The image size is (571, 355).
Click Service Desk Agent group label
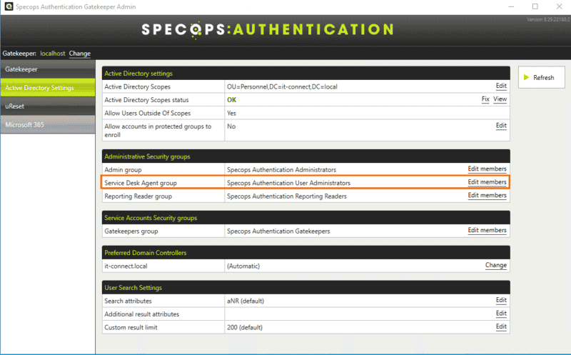click(x=141, y=183)
